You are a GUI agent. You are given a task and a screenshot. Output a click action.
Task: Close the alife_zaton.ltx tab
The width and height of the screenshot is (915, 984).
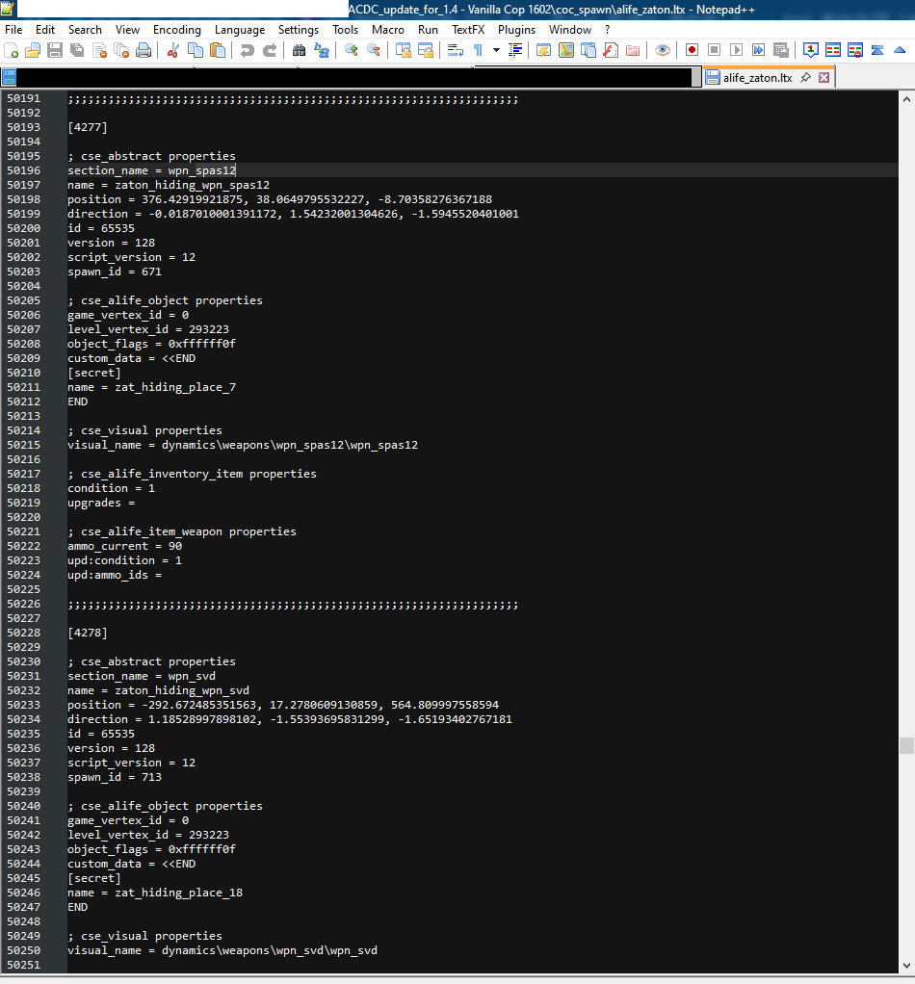point(824,77)
